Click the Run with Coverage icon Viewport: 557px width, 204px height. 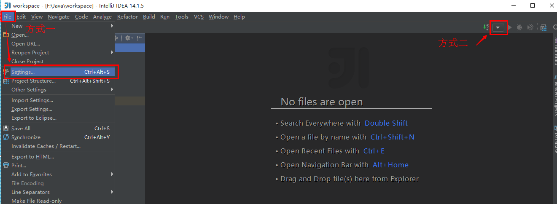(530, 27)
